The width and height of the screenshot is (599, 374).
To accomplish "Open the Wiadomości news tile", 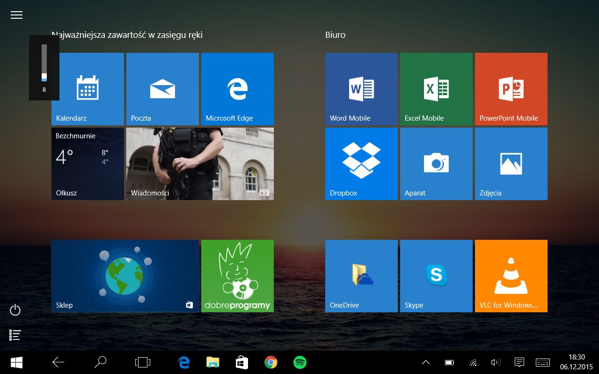I will [200, 164].
